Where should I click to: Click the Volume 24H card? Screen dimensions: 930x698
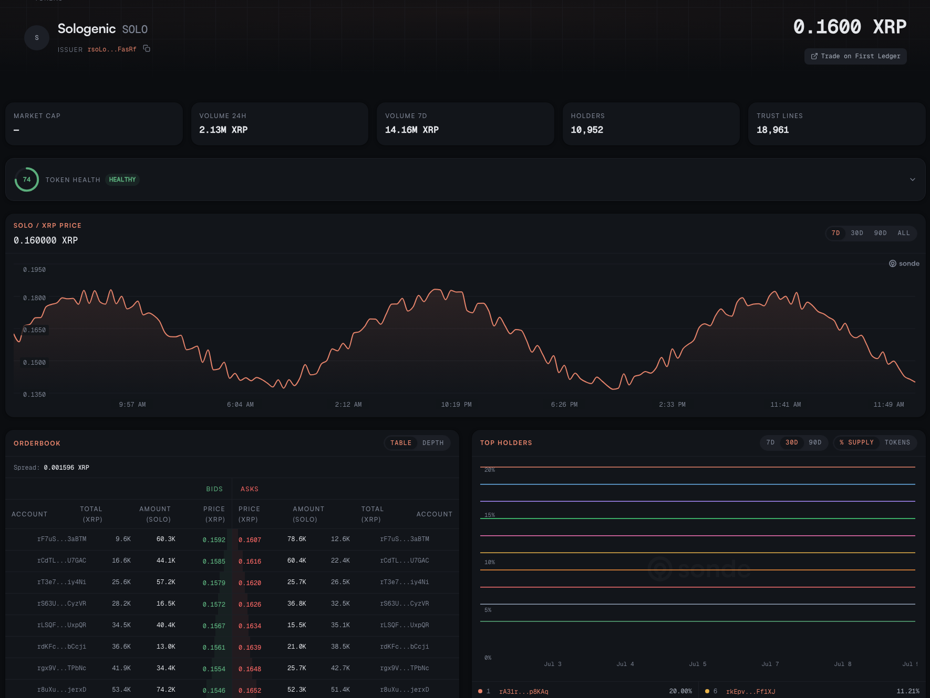point(280,124)
